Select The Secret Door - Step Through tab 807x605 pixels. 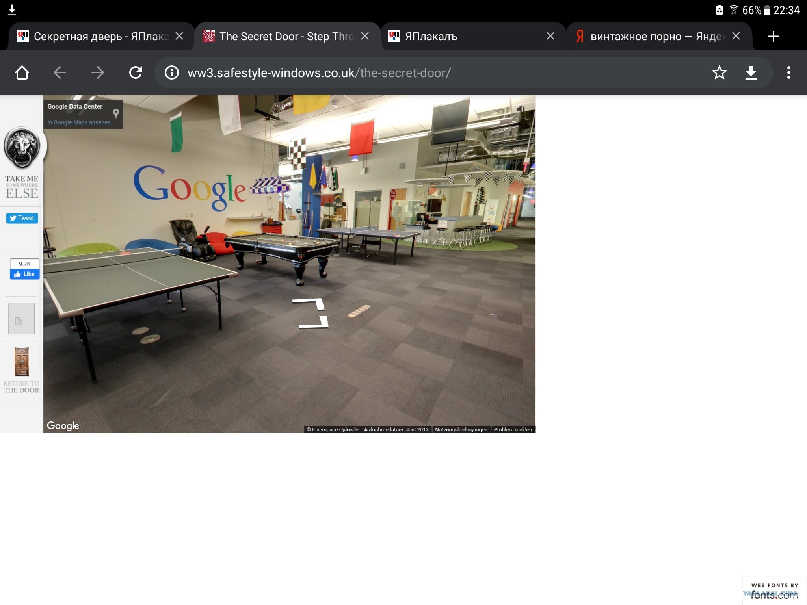[x=287, y=36]
